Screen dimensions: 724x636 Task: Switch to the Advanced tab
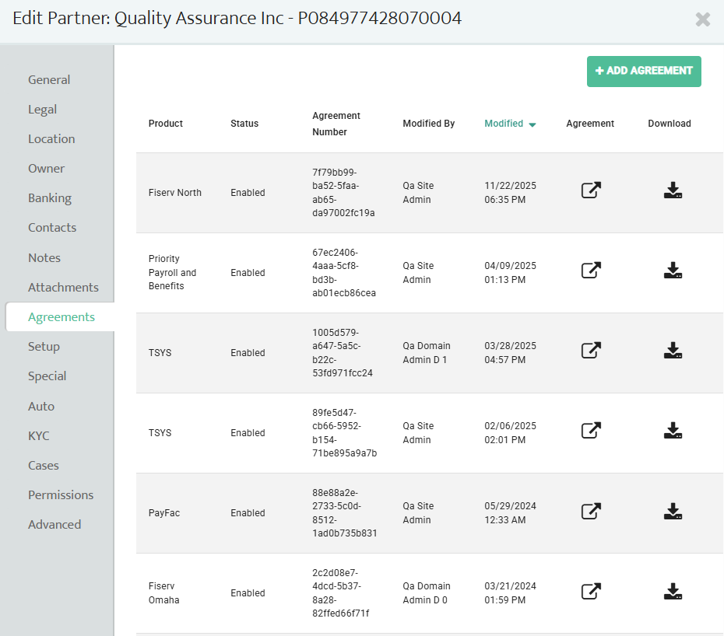(54, 524)
